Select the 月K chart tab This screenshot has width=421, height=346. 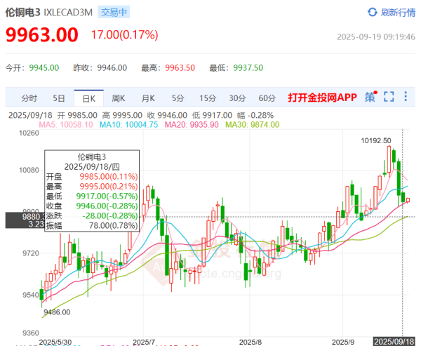148,98
